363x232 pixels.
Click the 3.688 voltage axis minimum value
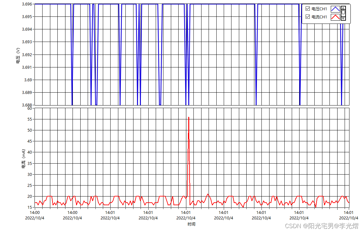tap(27, 105)
